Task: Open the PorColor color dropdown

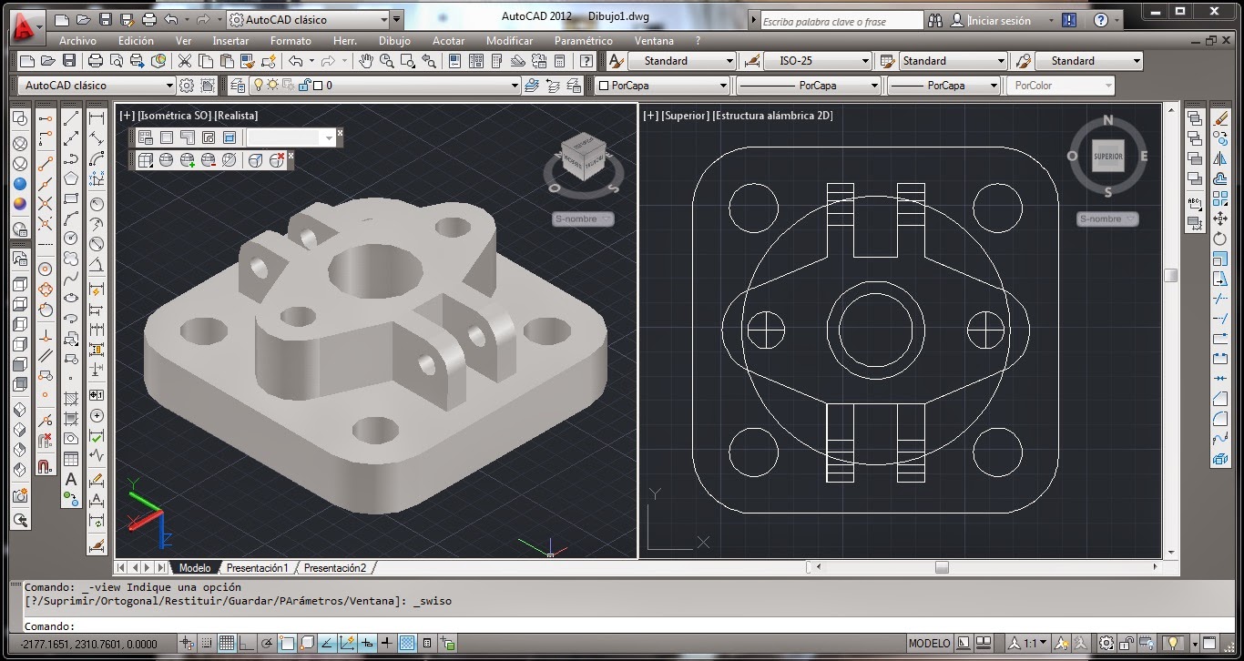Action: point(1111,85)
